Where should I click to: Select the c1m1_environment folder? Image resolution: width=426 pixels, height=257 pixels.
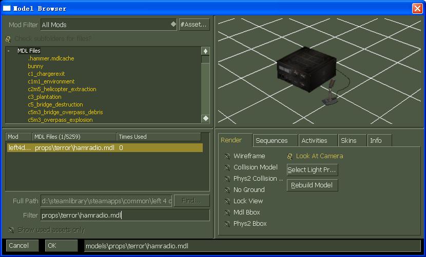pos(51,81)
